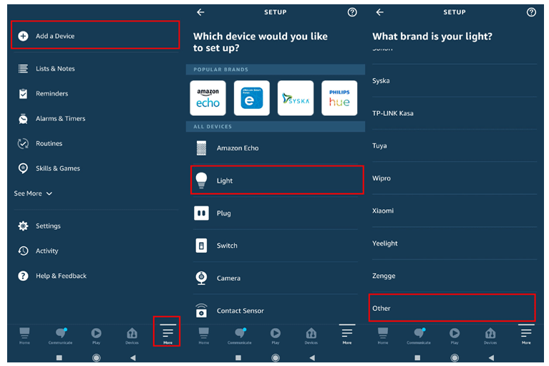
Task: Tap Devices tab in left screen
Action: 132,335
